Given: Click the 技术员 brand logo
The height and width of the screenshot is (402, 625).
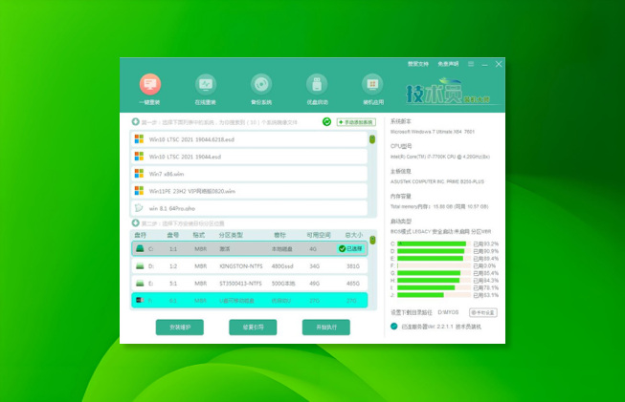Looking at the screenshot, I should (448, 93).
